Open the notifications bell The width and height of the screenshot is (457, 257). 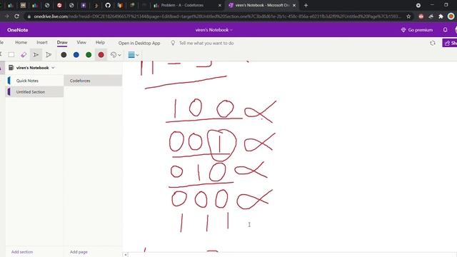pos(446,30)
